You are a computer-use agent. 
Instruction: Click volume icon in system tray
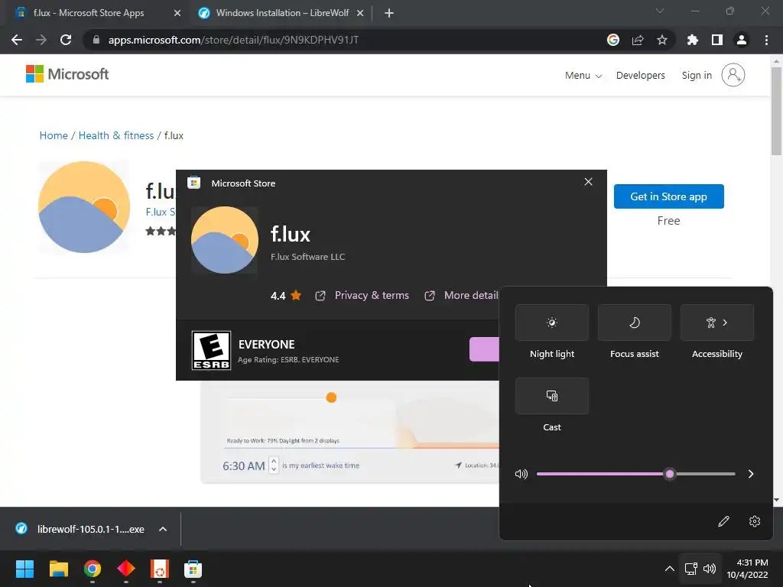[x=709, y=569]
